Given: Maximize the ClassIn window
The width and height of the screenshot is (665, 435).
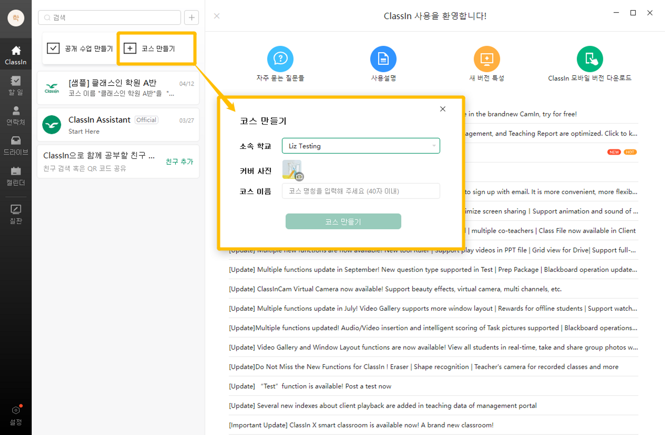Looking at the screenshot, I should pos(633,13).
